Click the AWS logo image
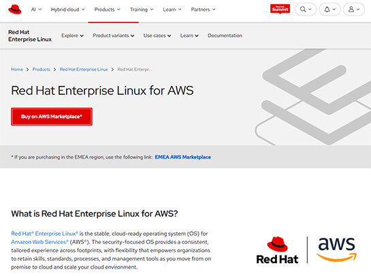 (336, 249)
